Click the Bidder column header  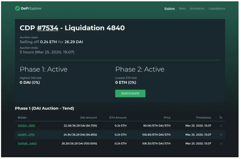(22, 118)
